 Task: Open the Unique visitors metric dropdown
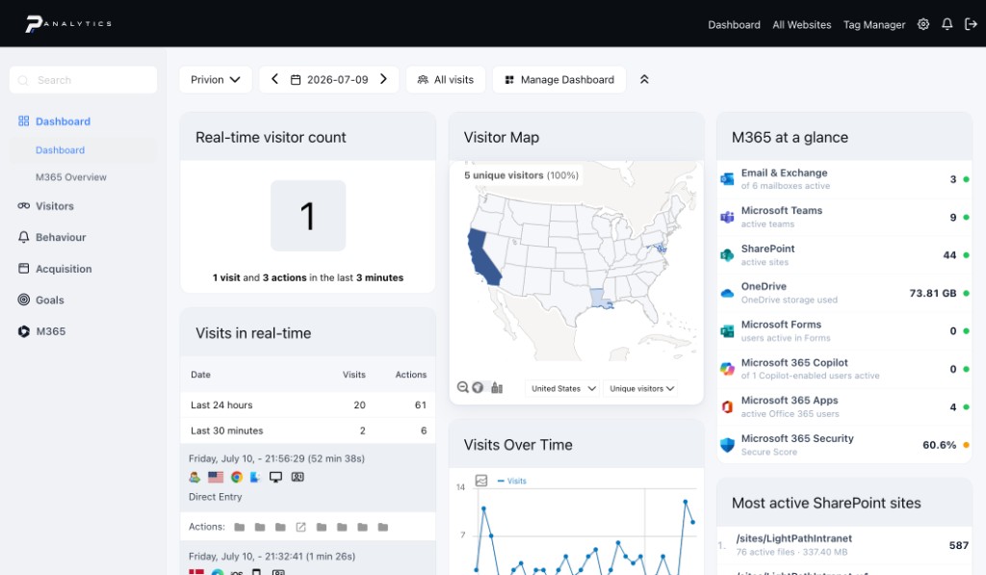641,388
